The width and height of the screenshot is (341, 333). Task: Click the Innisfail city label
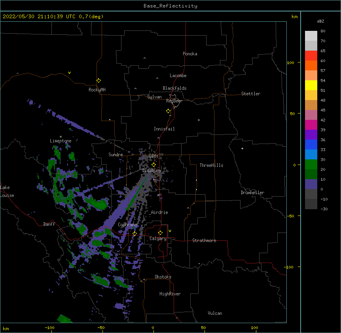coord(164,129)
